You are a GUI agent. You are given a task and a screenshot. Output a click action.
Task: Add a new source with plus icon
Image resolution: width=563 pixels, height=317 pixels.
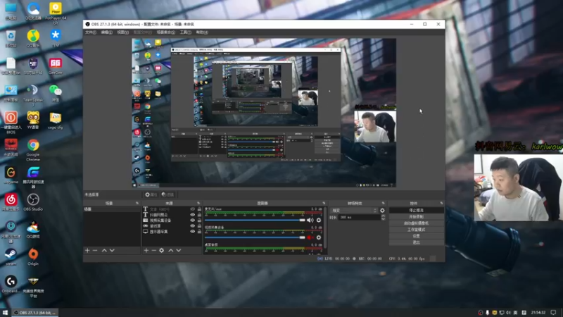(146, 250)
